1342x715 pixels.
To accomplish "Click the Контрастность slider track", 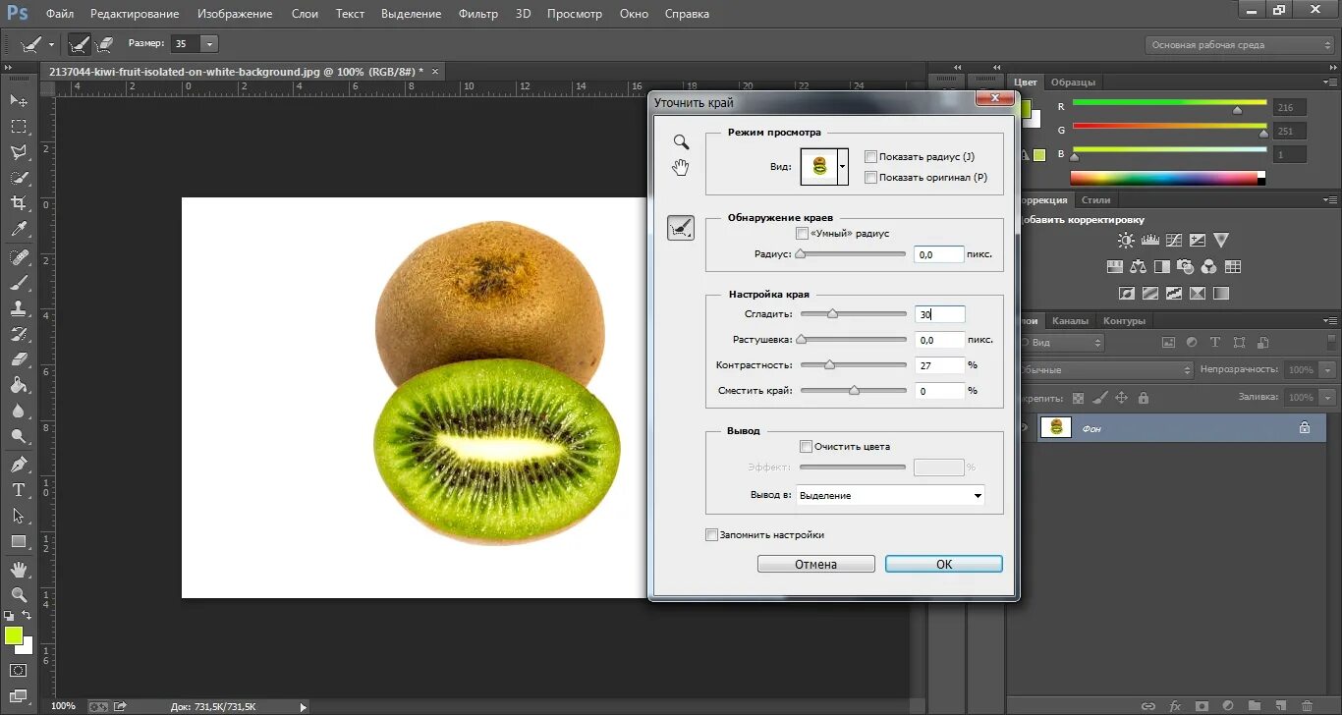I will (x=854, y=364).
